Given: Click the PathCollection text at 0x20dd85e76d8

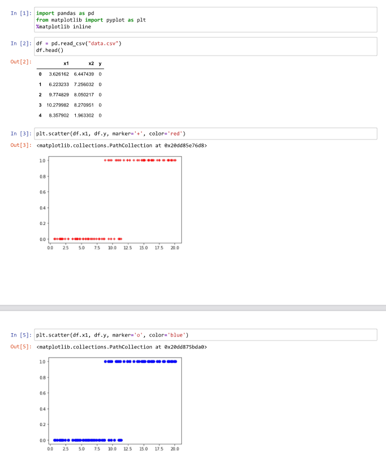Looking at the screenshot, I should (122, 146).
